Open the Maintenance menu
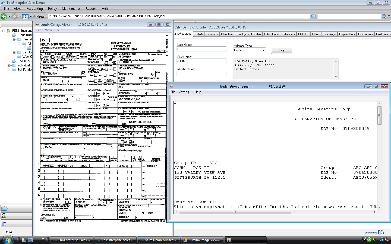The width and height of the screenshot is (391, 244). click(x=71, y=9)
